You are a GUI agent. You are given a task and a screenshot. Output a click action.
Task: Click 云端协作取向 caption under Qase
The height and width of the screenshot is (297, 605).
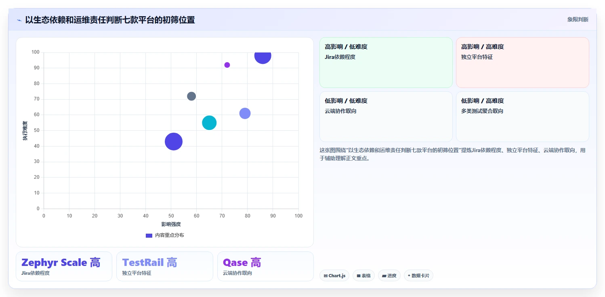[237, 273]
